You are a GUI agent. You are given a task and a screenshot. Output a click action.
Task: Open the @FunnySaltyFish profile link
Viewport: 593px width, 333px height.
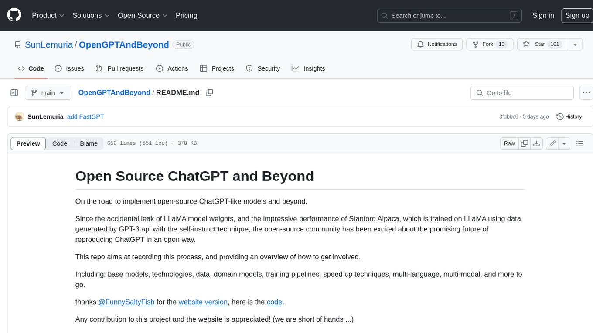(x=126, y=302)
